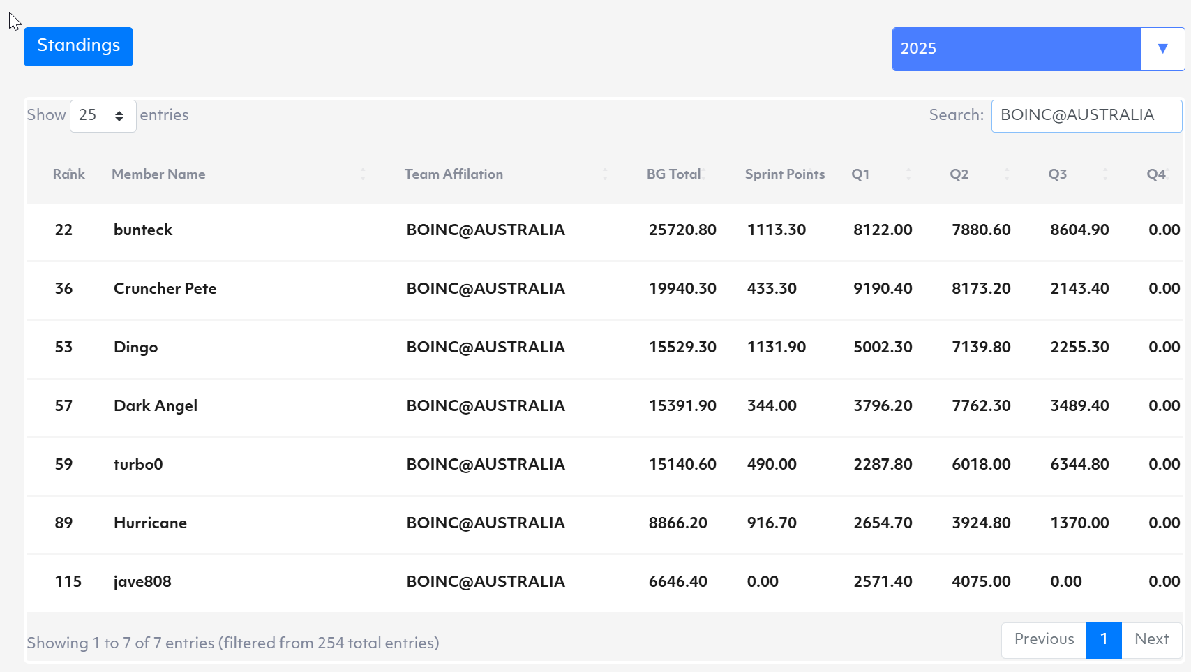The height and width of the screenshot is (672, 1191).
Task: Click the 2025 year selection field
Action: [x=1017, y=49]
